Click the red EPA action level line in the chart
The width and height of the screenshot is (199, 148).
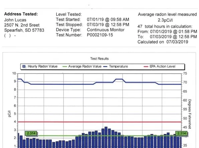(99, 122)
